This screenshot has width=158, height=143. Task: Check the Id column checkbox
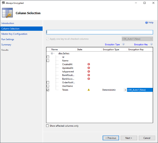point(48,57)
